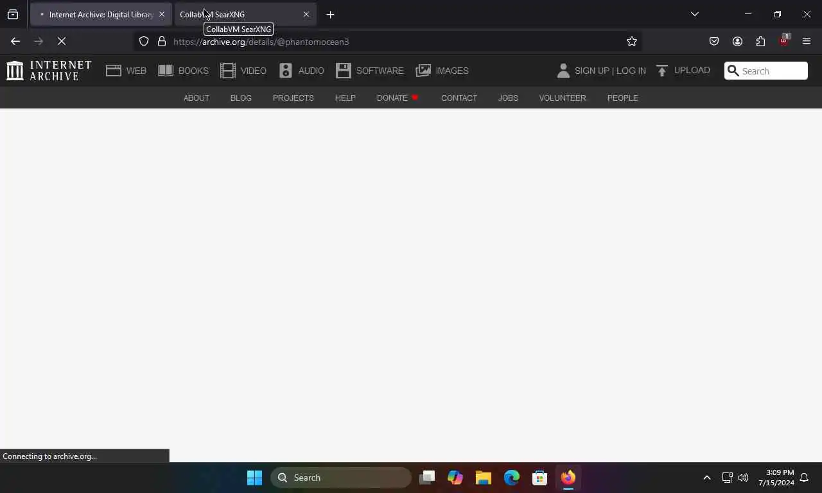Open Microsoft Store from taskbar

point(540,478)
